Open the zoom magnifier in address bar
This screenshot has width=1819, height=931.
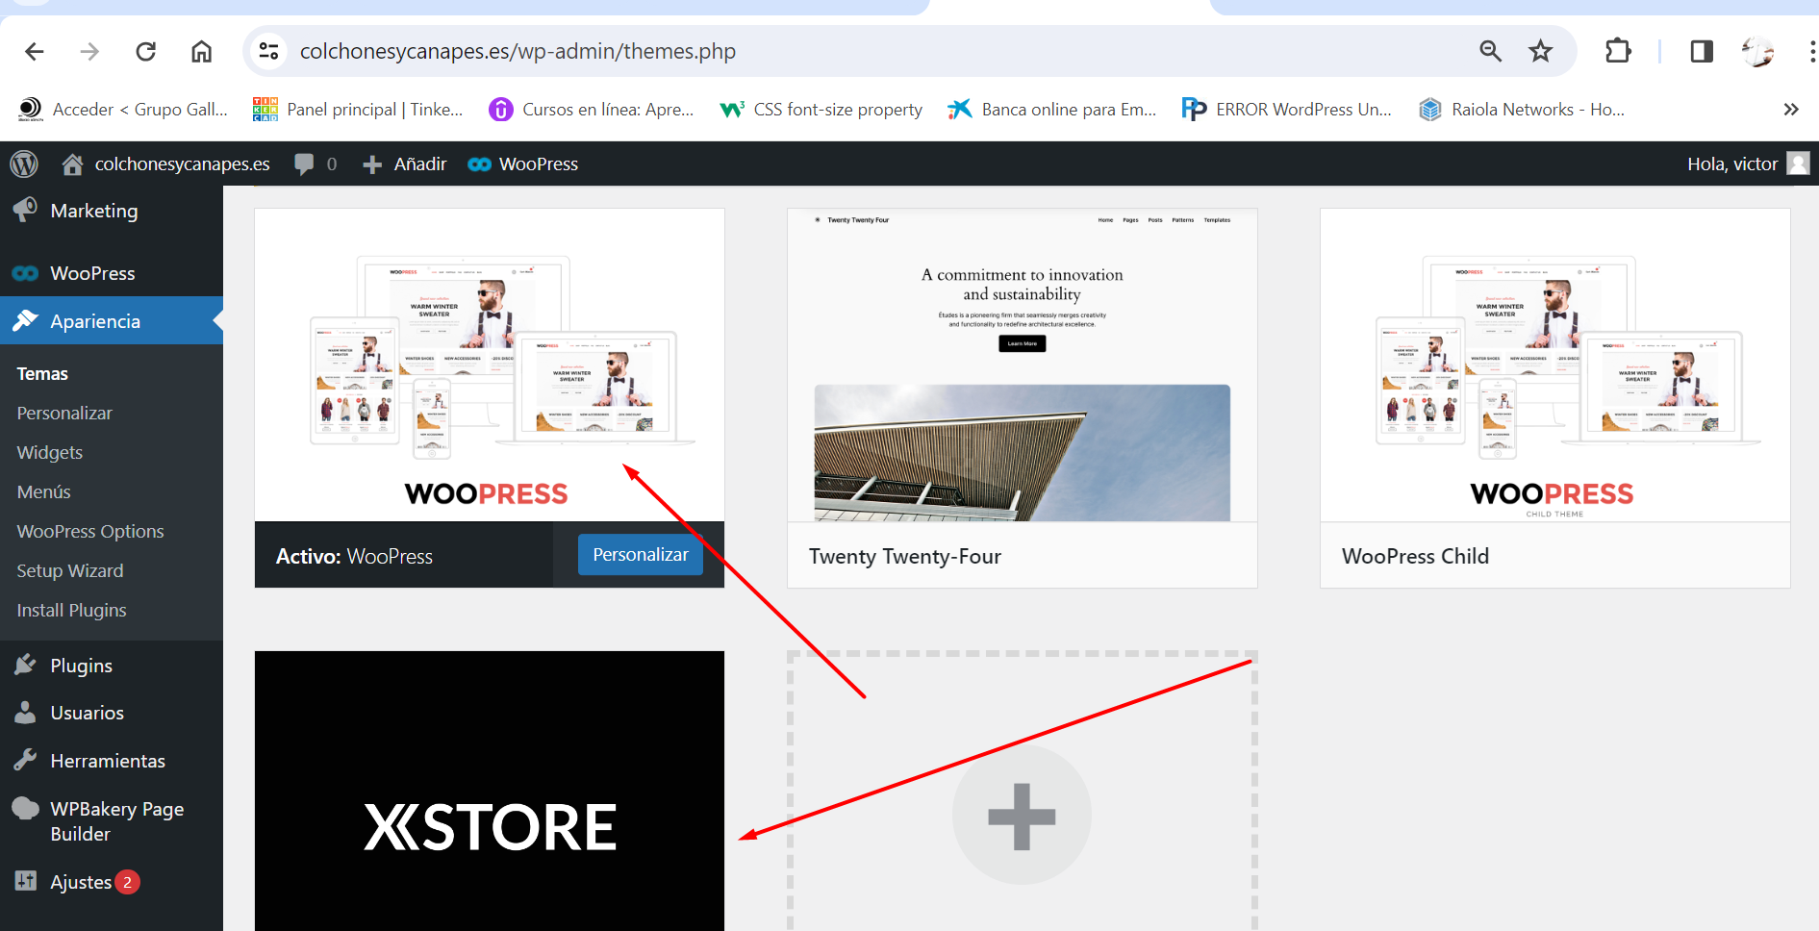point(1490,52)
